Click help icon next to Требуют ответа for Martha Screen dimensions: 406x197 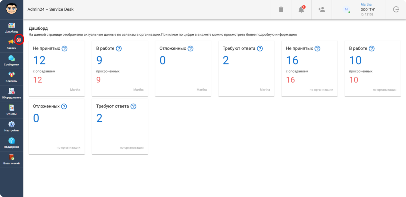[x=260, y=49]
